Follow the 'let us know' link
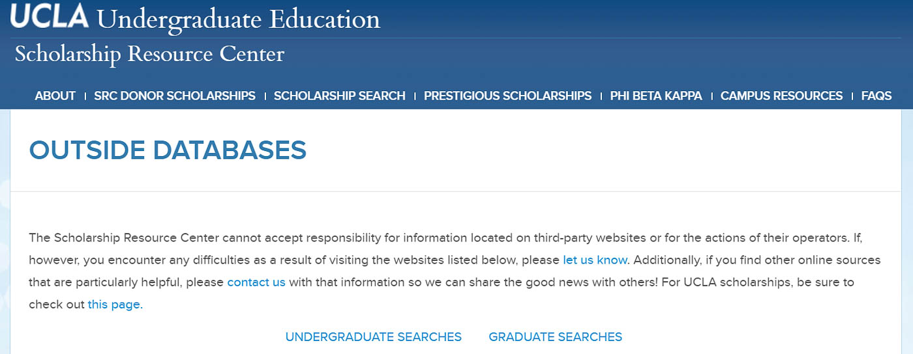The height and width of the screenshot is (354, 913). click(x=595, y=260)
